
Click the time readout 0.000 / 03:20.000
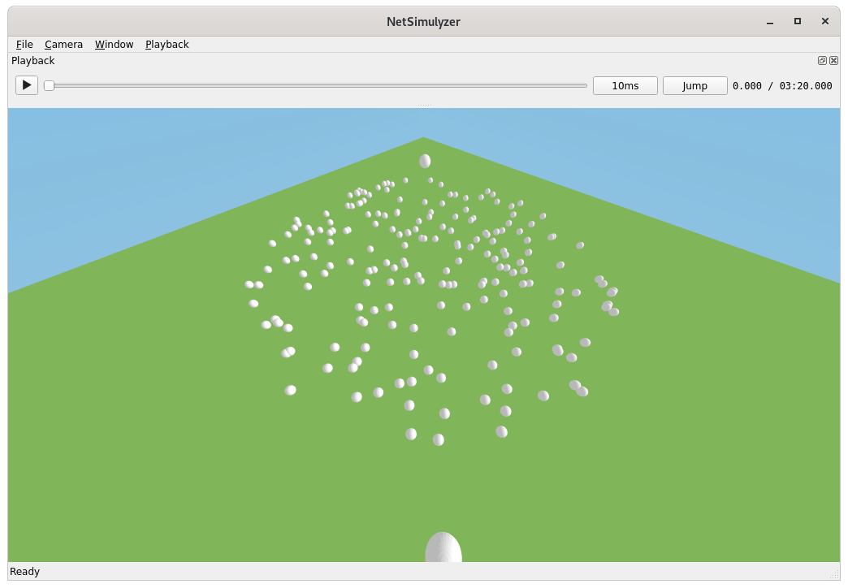(782, 85)
